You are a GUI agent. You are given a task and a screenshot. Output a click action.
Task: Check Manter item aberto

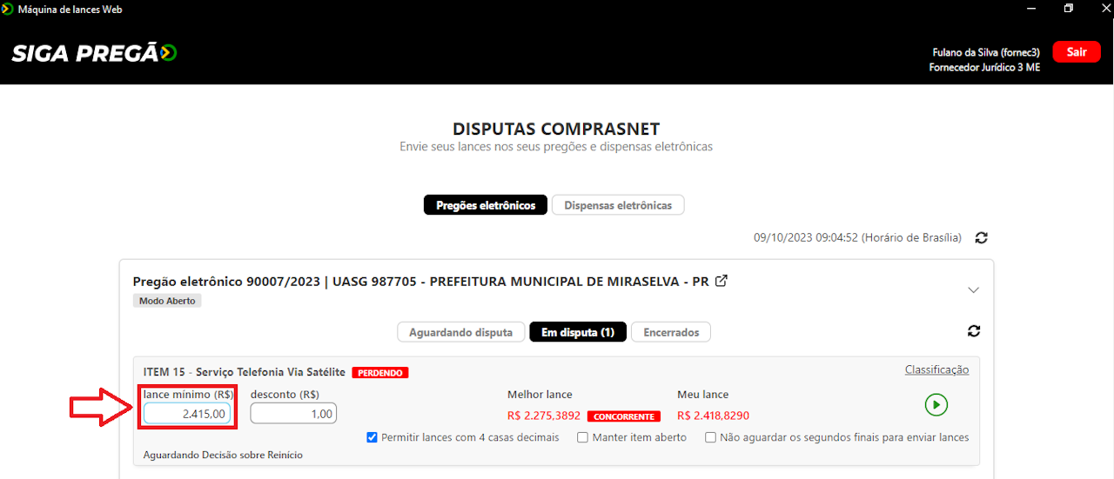pyautogui.click(x=583, y=437)
